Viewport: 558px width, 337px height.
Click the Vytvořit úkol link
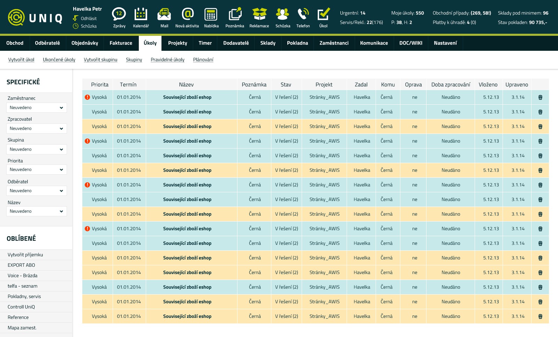(x=21, y=60)
